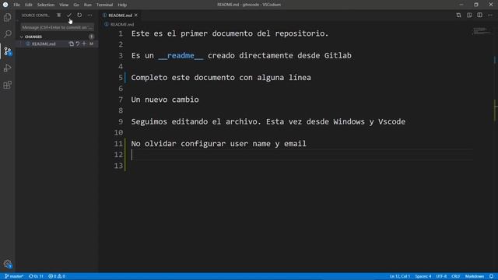The image size is (498, 280).
Task: Change language mode via Markdown
Action: (475, 277)
